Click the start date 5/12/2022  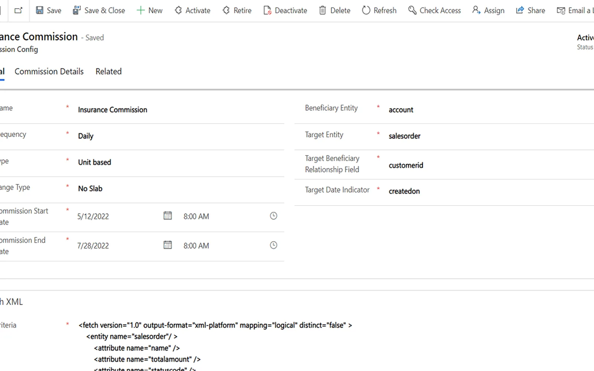pos(93,216)
